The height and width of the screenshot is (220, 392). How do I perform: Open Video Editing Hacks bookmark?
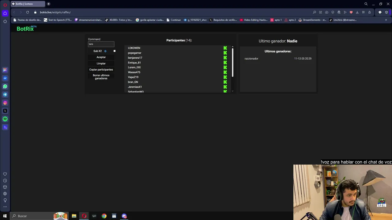point(254,20)
